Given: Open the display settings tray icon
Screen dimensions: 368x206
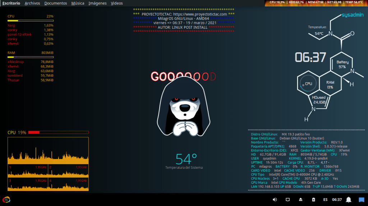Looking at the screenshot, I should [287, 200].
